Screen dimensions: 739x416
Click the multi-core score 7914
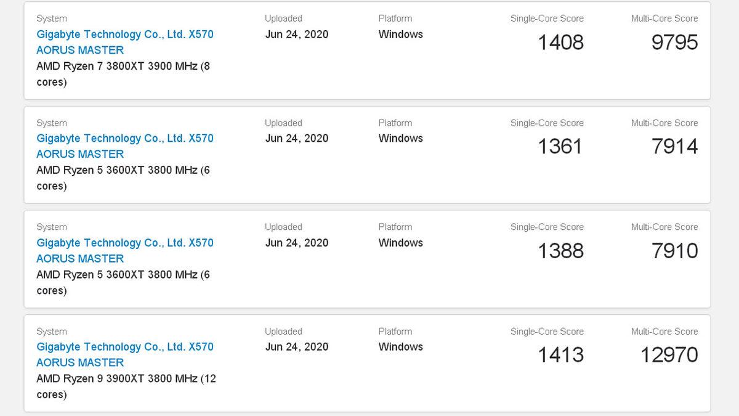[674, 147]
